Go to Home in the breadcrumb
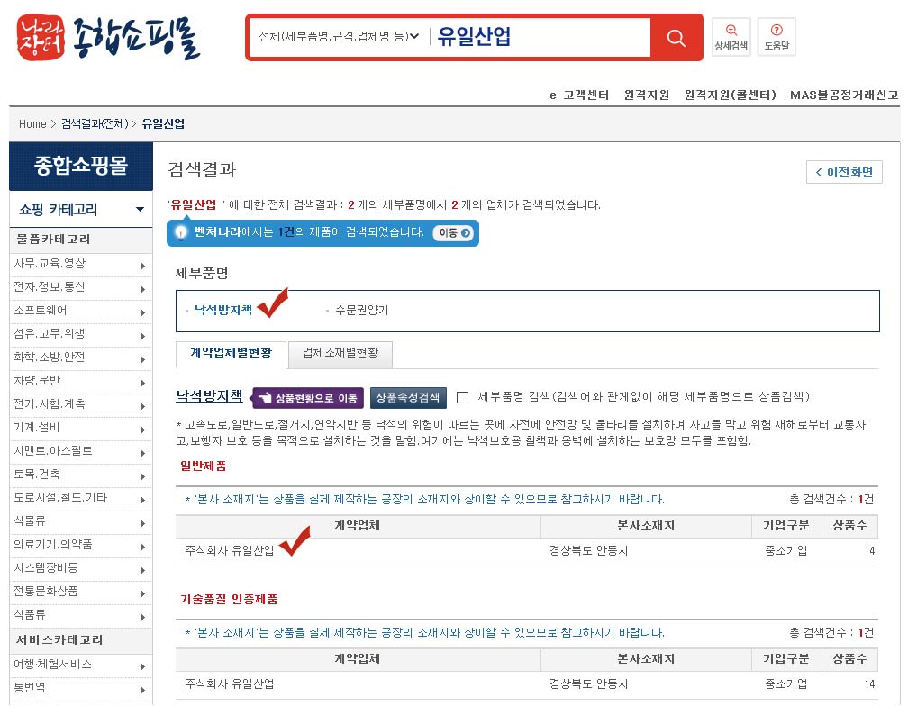908x706 pixels. 32,124
